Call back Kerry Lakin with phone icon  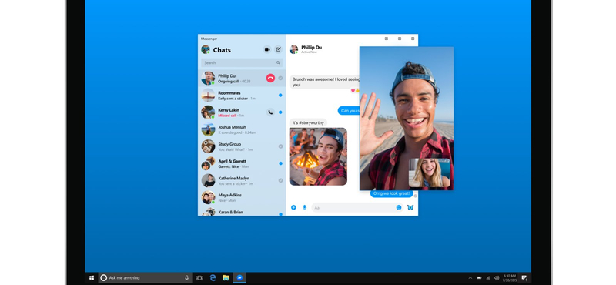[x=270, y=112]
